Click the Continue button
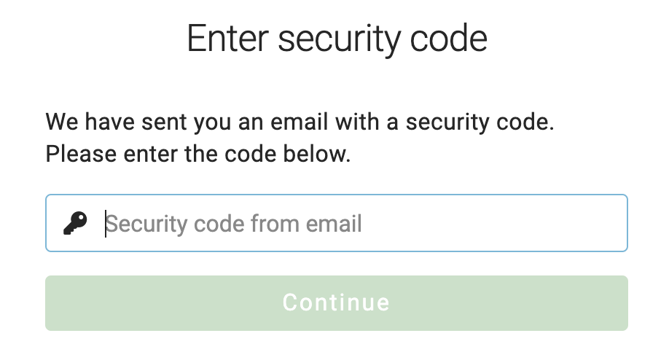 click(x=337, y=303)
